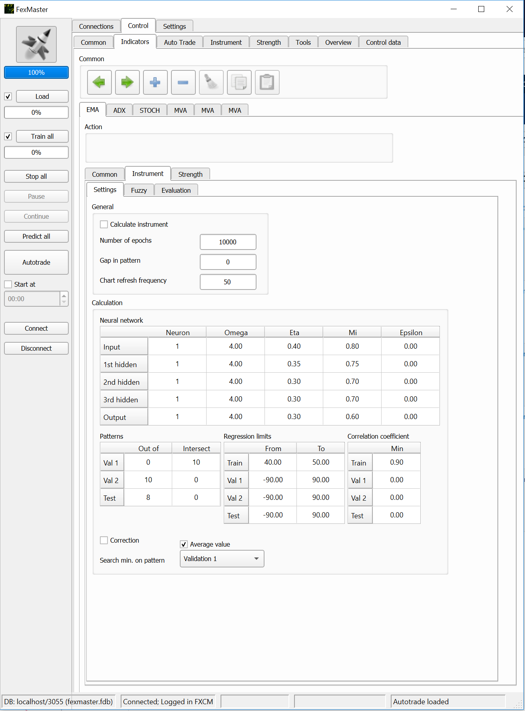The height and width of the screenshot is (711, 525).
Task: Click the blue minus remove icon
Action: [x=183, y=82]
